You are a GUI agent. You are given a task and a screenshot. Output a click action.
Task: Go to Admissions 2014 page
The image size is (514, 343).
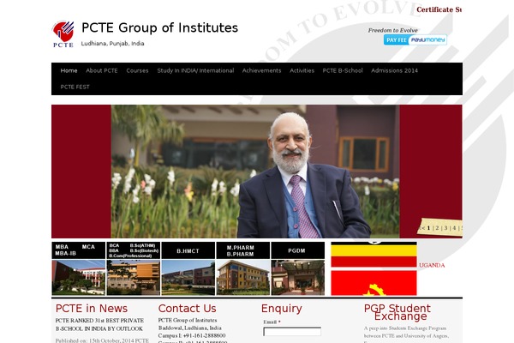tap(394, 70)
